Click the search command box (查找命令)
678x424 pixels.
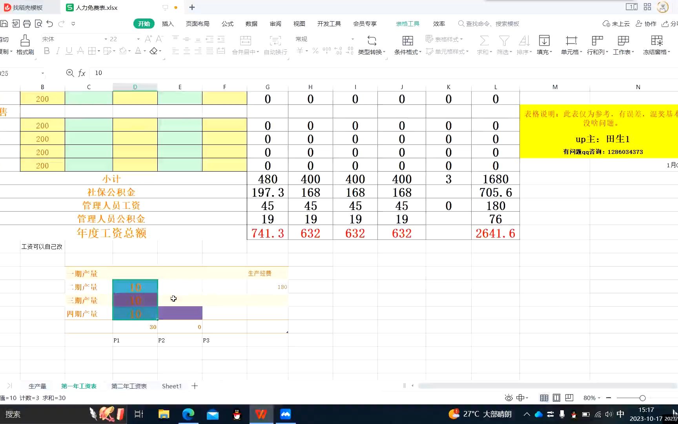[x=489, y=24]
